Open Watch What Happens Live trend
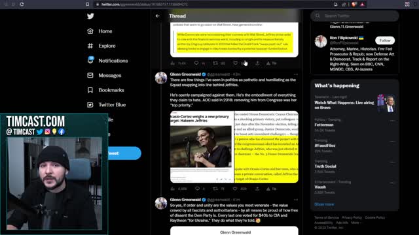The height and width of the screenshot is (235, 419). click(x=355, y=102)
